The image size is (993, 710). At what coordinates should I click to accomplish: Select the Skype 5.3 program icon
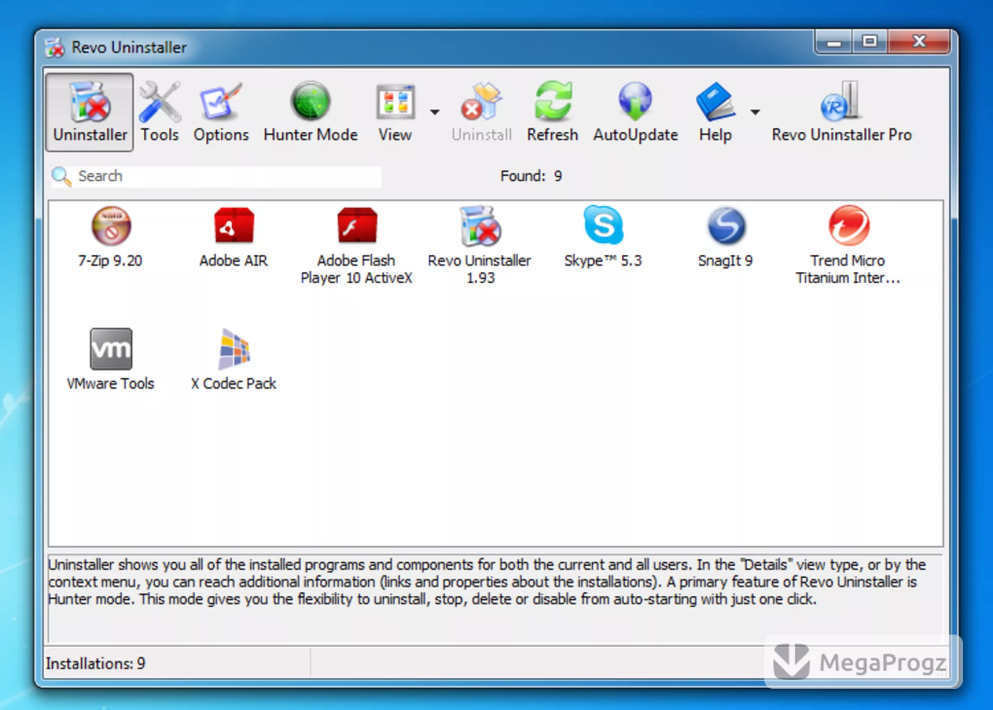coord(603,225)
